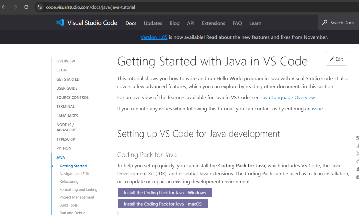Click the browser back arrow

pyautogui.click(x=4, y=7)
